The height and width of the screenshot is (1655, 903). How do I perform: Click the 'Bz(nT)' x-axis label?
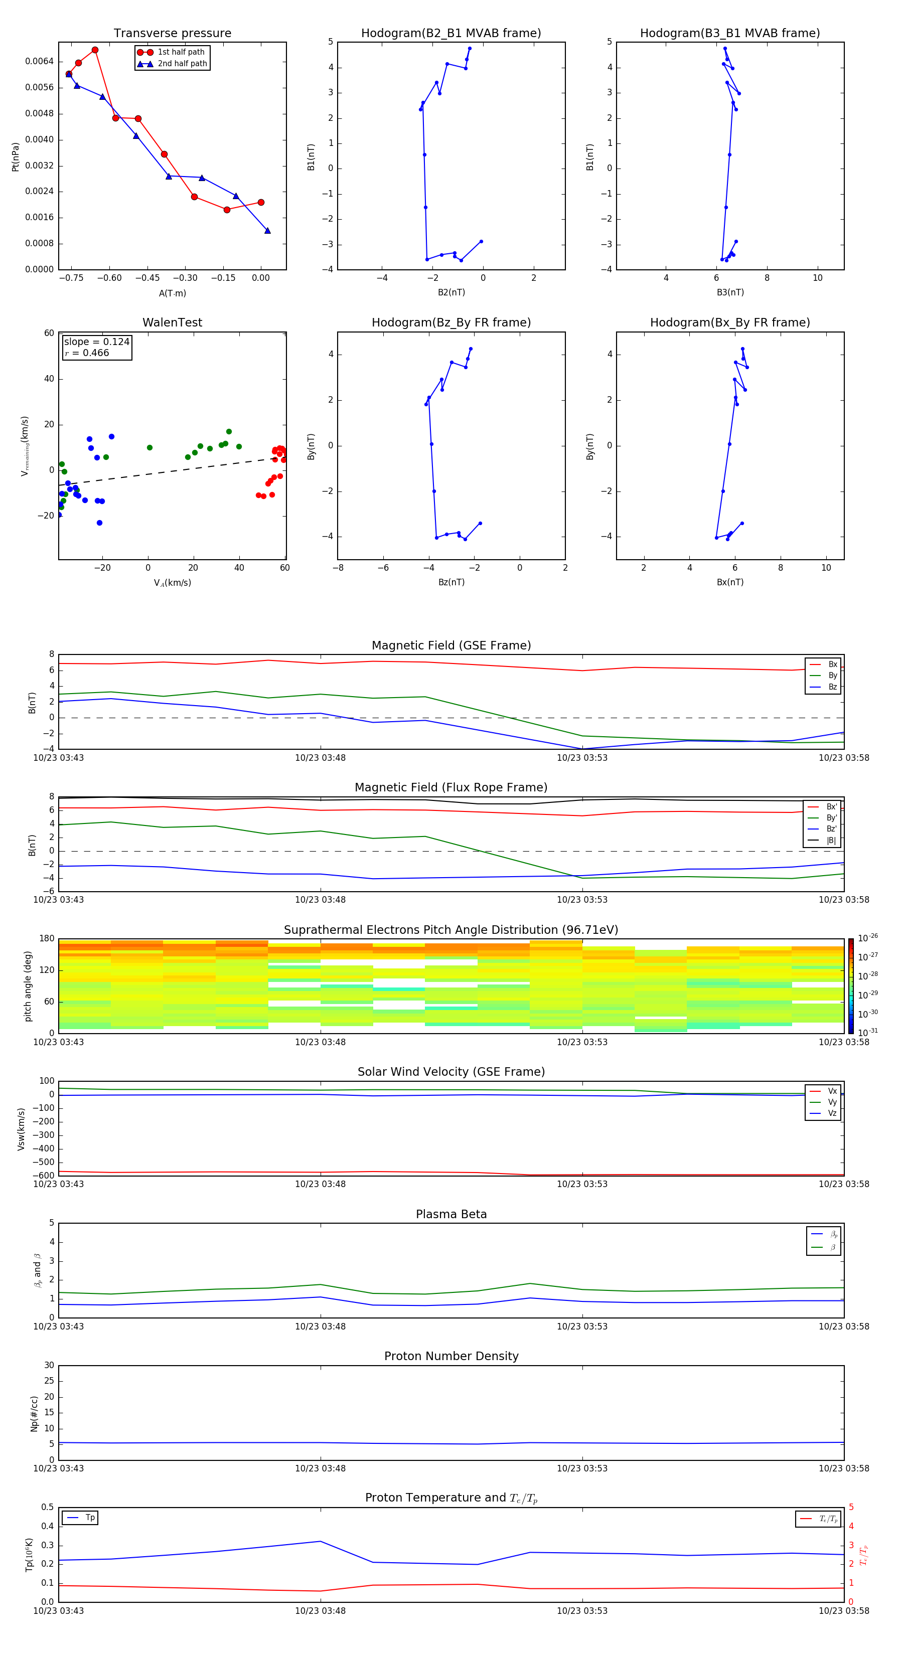(451, 582)
